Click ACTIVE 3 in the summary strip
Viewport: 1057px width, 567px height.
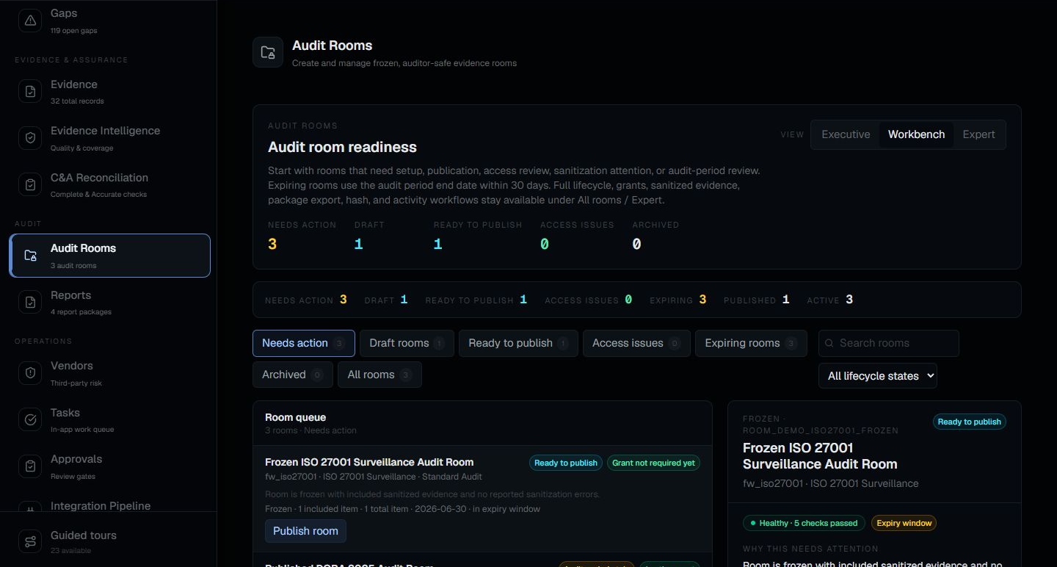(x=830, y=300)
